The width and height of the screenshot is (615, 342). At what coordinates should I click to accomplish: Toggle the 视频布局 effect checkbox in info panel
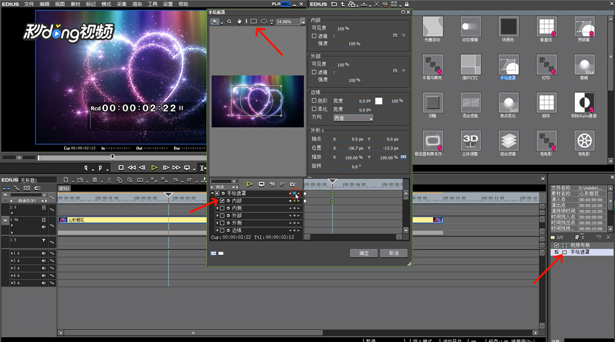(557, 245)
